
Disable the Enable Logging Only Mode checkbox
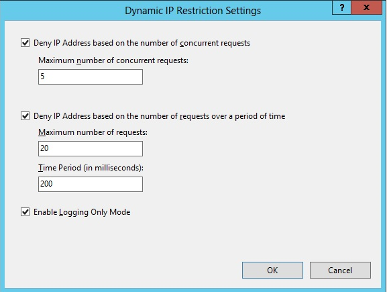(x=25, y=211)
